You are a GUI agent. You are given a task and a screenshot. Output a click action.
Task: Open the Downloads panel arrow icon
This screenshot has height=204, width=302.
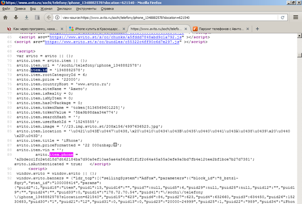pyautogui.click(x=26, y=18)
